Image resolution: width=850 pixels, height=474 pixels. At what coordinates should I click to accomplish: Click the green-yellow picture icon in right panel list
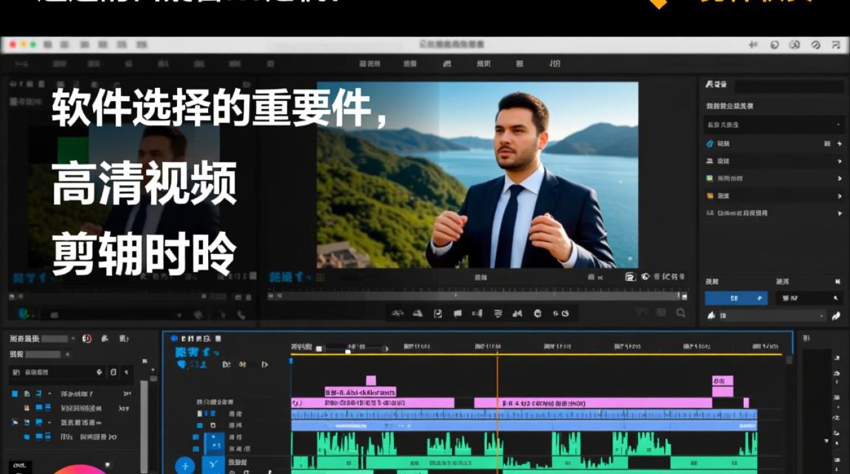(710, 179)
